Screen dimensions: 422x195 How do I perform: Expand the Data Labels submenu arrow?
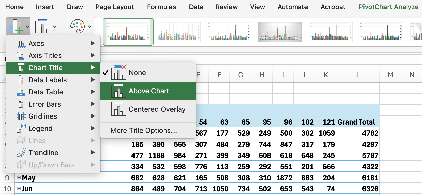[x=93, y=80]
